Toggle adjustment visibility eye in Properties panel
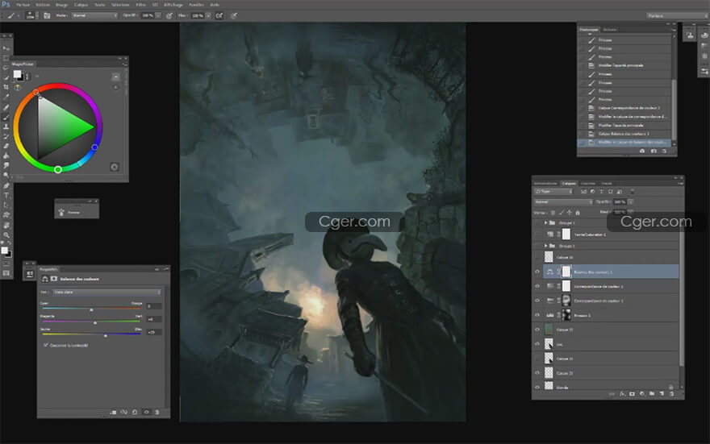 [x=146, y=413]
